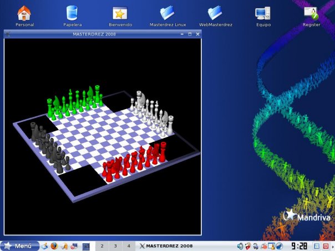Click the red logout power button

(x=326, y=246)
